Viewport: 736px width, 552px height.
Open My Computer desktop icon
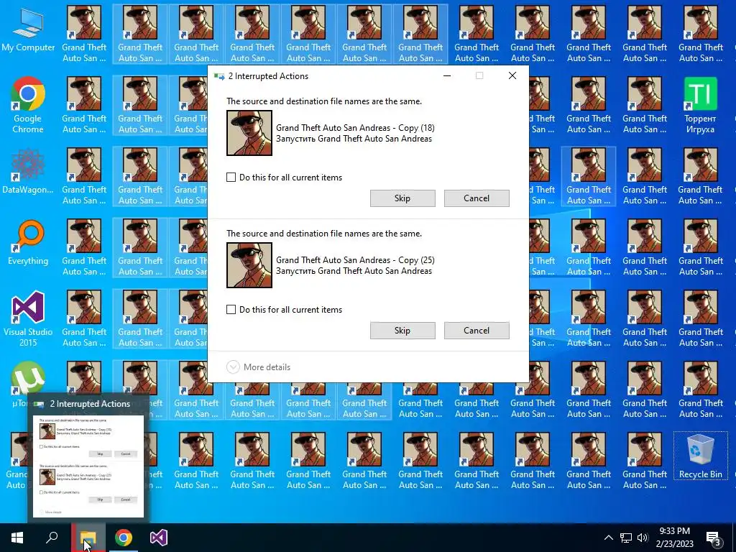point(28,29)
